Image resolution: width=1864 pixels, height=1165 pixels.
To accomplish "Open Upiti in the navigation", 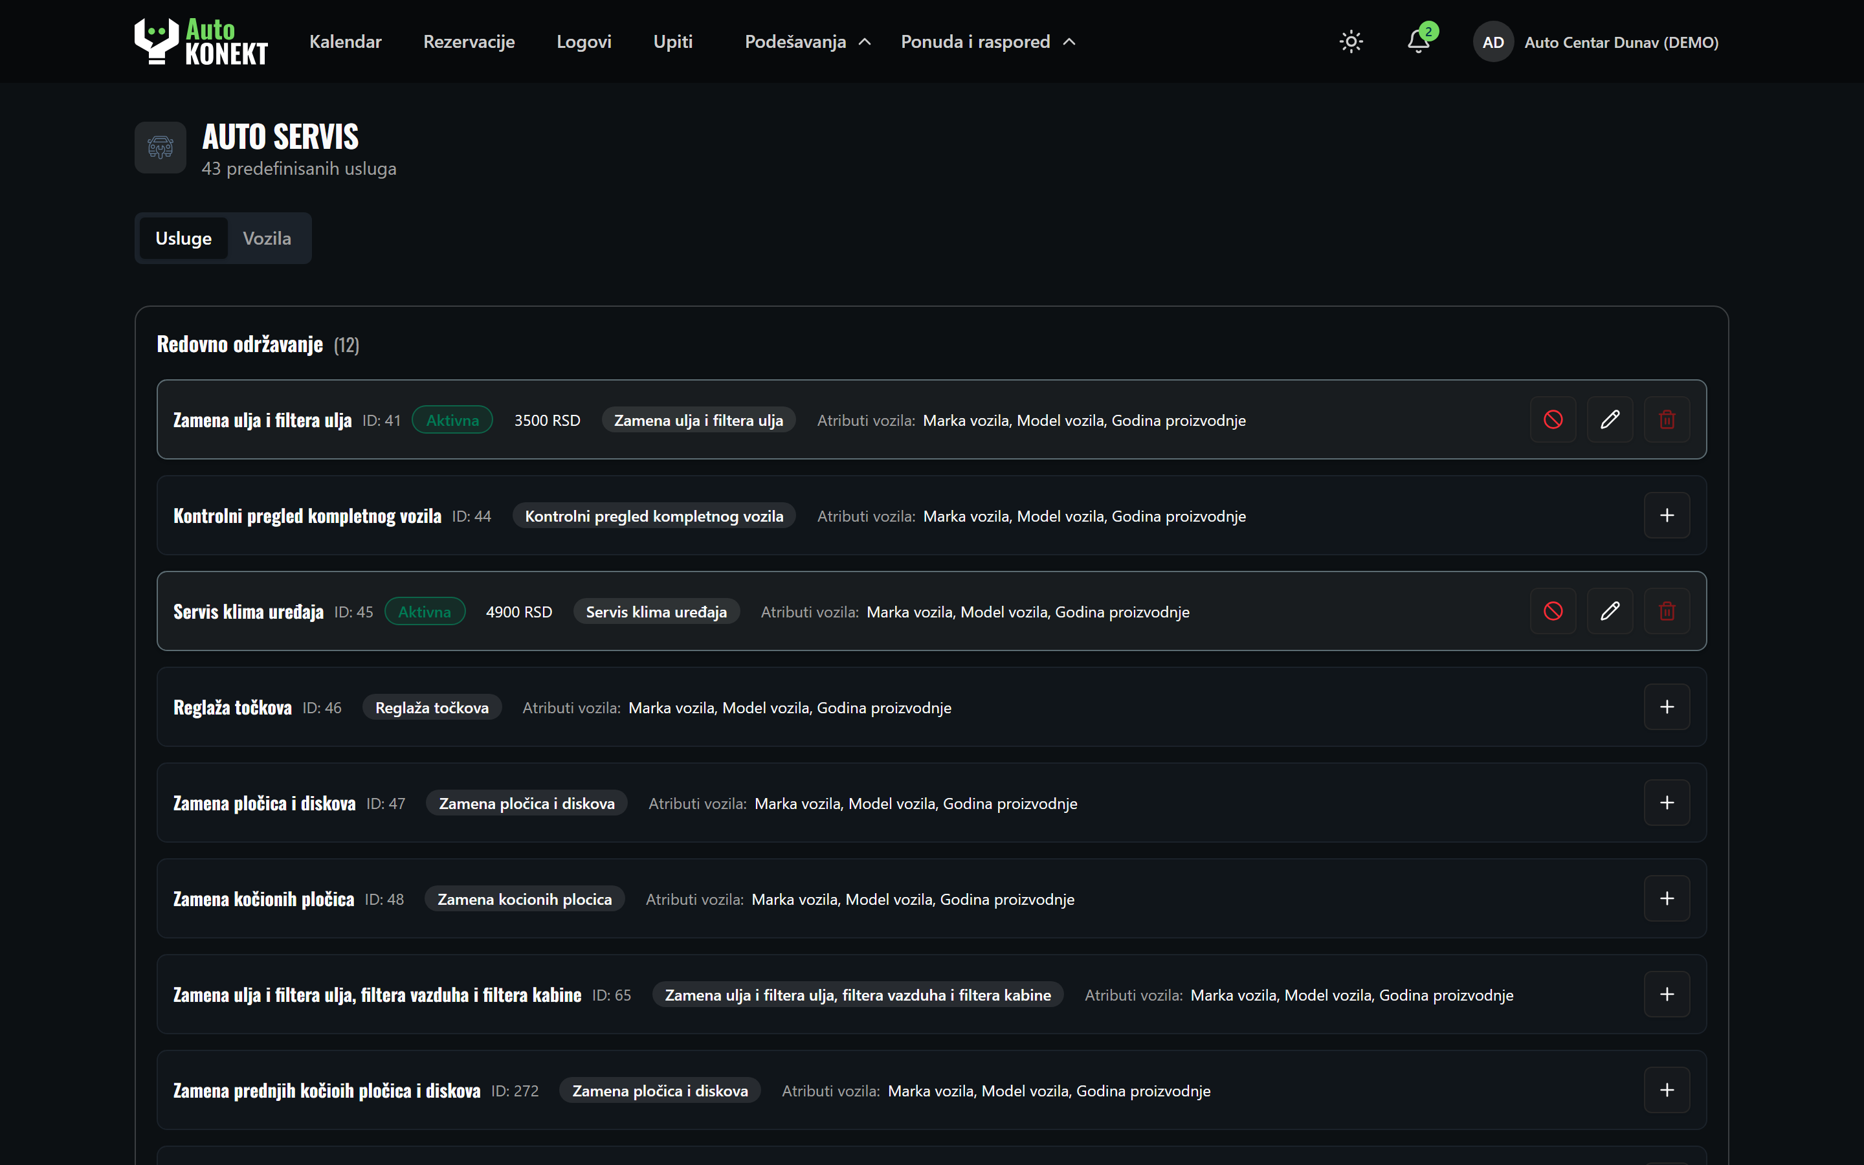I will pos(672,41).
